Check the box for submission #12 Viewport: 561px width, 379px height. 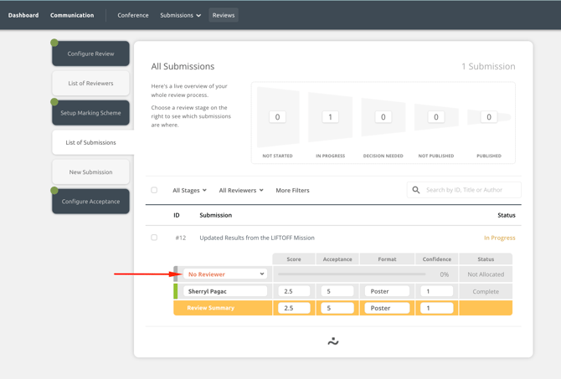[154, 238]
